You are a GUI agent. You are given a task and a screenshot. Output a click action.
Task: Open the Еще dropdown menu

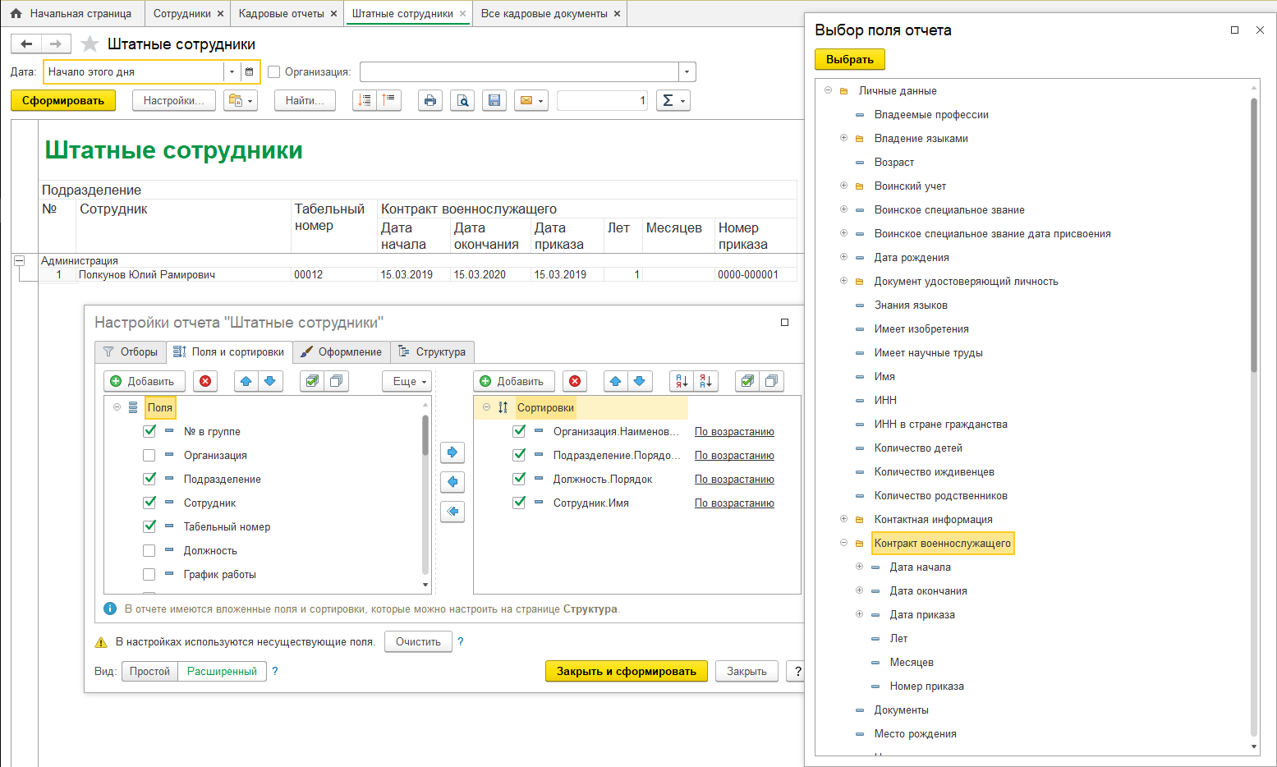(408, 381)
